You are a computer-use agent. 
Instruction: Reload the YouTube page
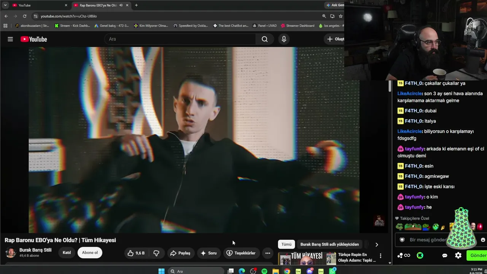(25, 16)
